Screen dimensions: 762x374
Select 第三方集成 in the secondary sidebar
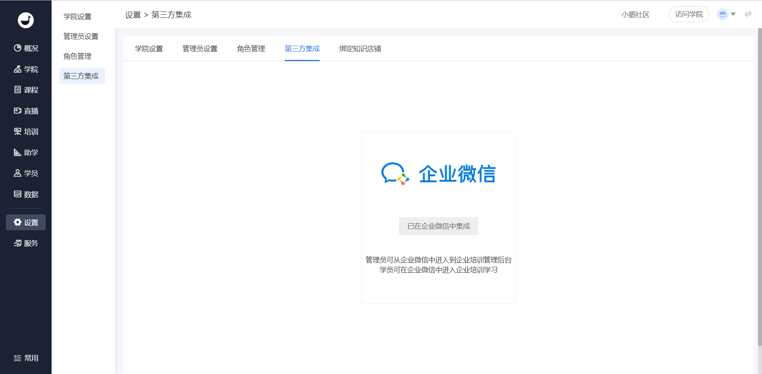click(x=82, y=76)
